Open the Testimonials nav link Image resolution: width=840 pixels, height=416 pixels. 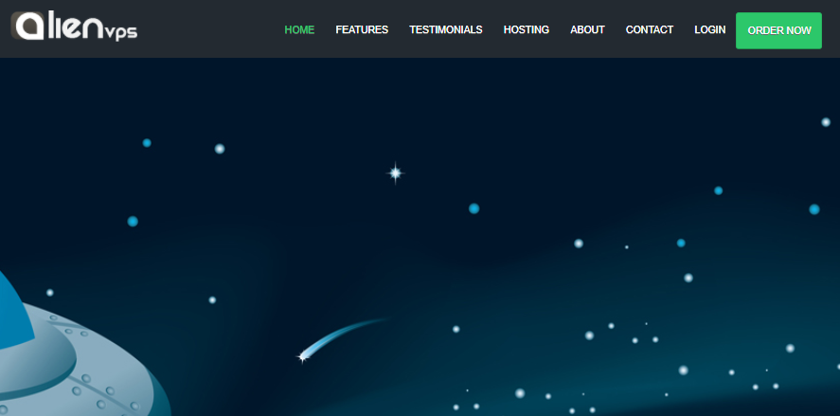point(446,30)
